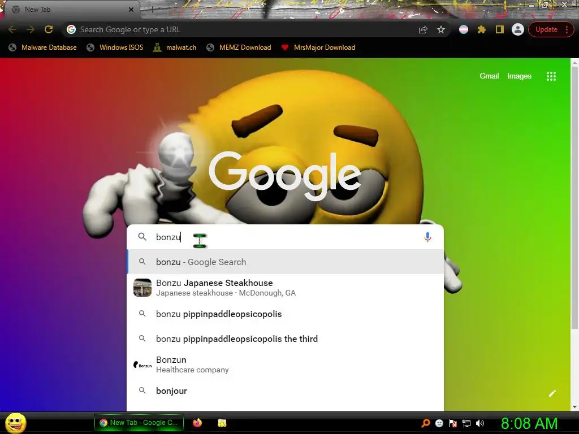The height and width of the screenshot is (434, 579).
Task: Select the Bonzu Japanese Steakhouse suggestion
Action: 285,288
